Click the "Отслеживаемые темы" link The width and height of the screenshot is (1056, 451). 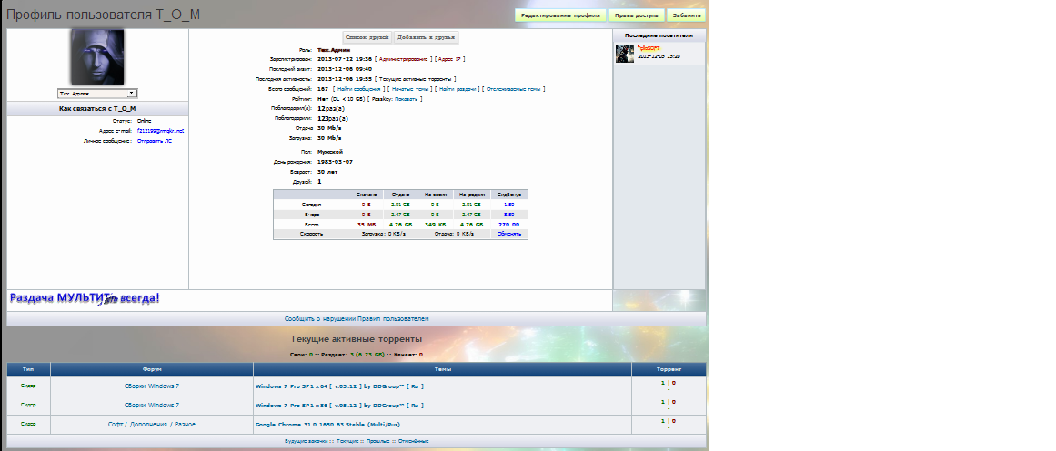point(513,89)
